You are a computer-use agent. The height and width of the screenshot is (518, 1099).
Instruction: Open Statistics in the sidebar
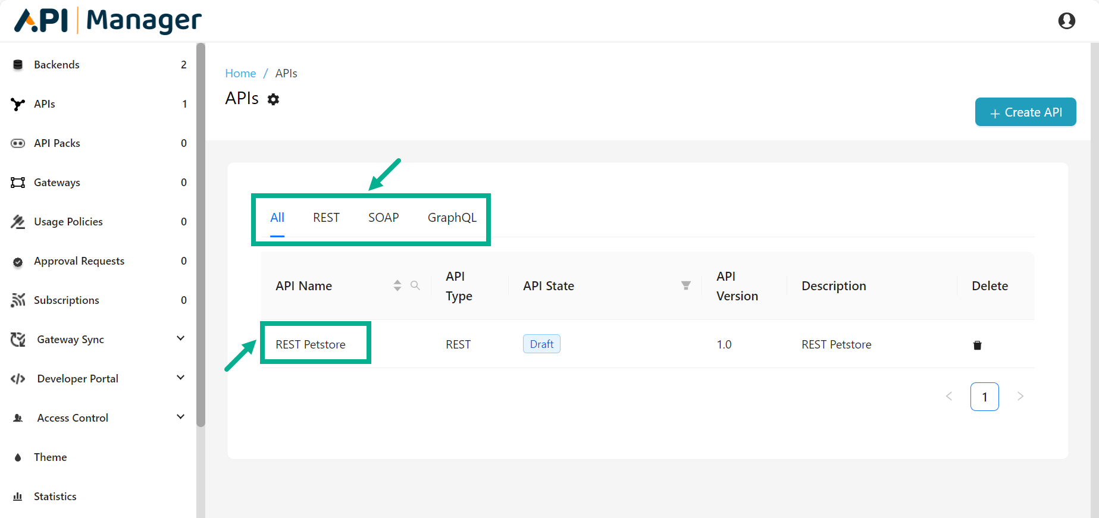pos(55,497)
